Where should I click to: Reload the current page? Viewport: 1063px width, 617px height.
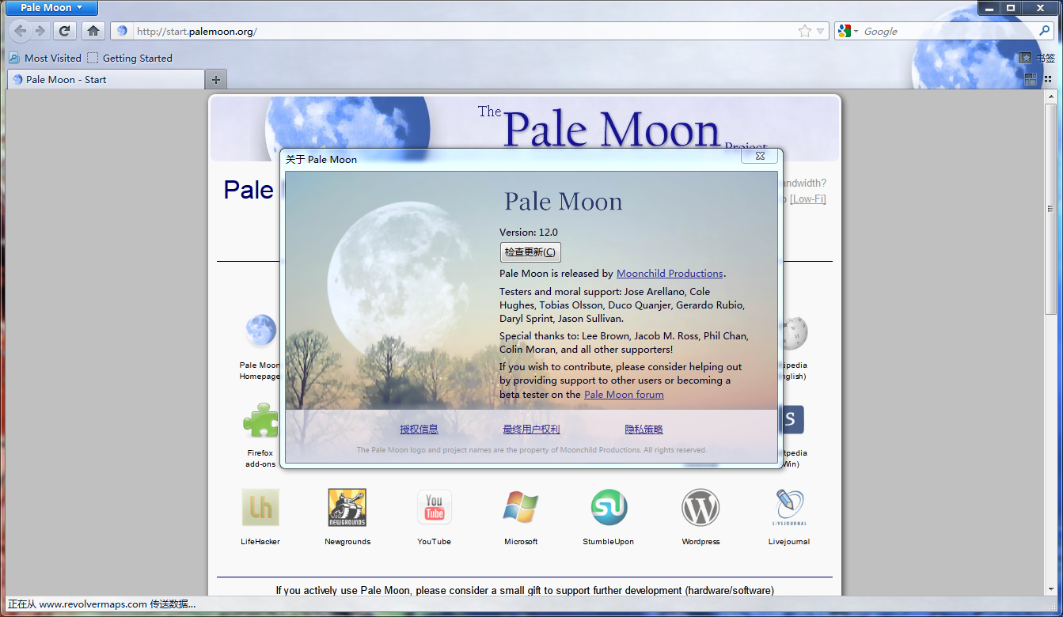click(x=65, y=31)
